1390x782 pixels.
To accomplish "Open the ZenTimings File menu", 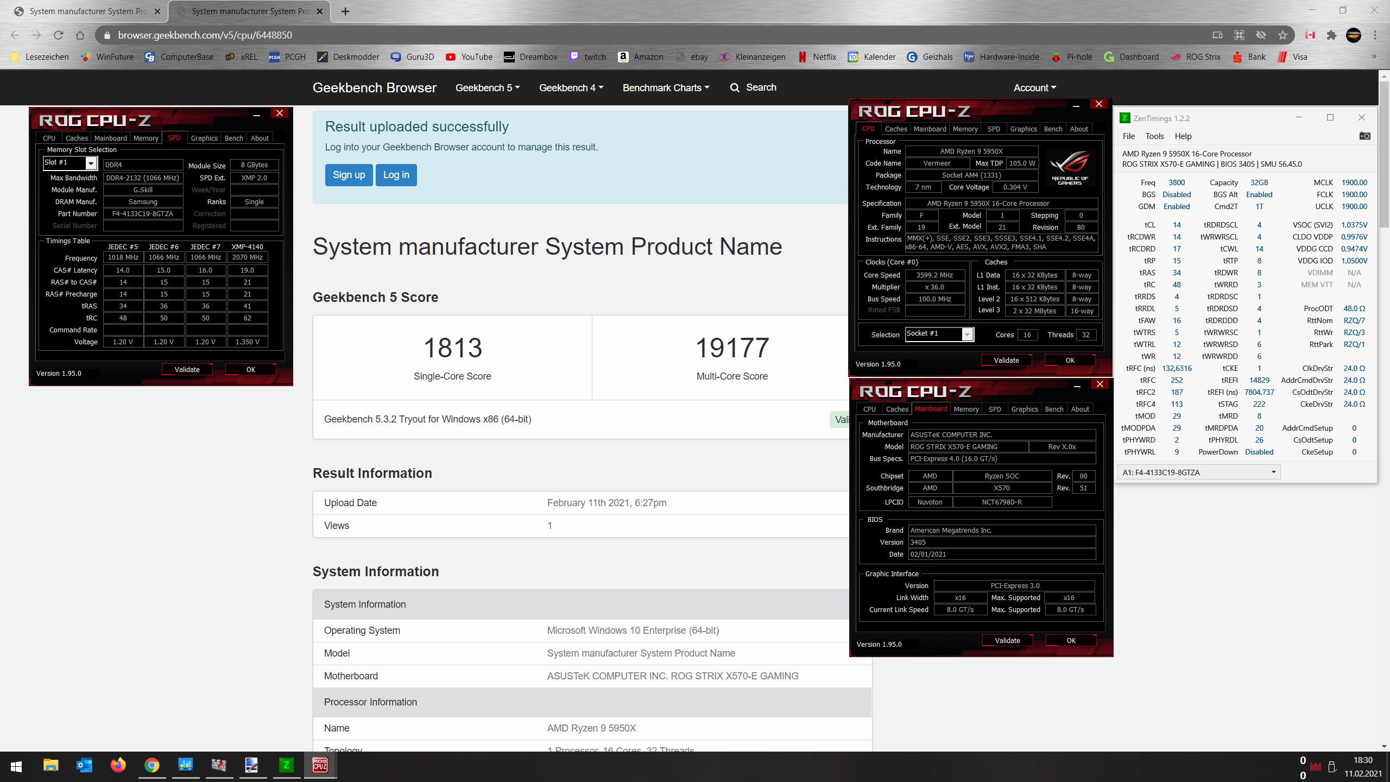I will click(x=1129, y=136).
